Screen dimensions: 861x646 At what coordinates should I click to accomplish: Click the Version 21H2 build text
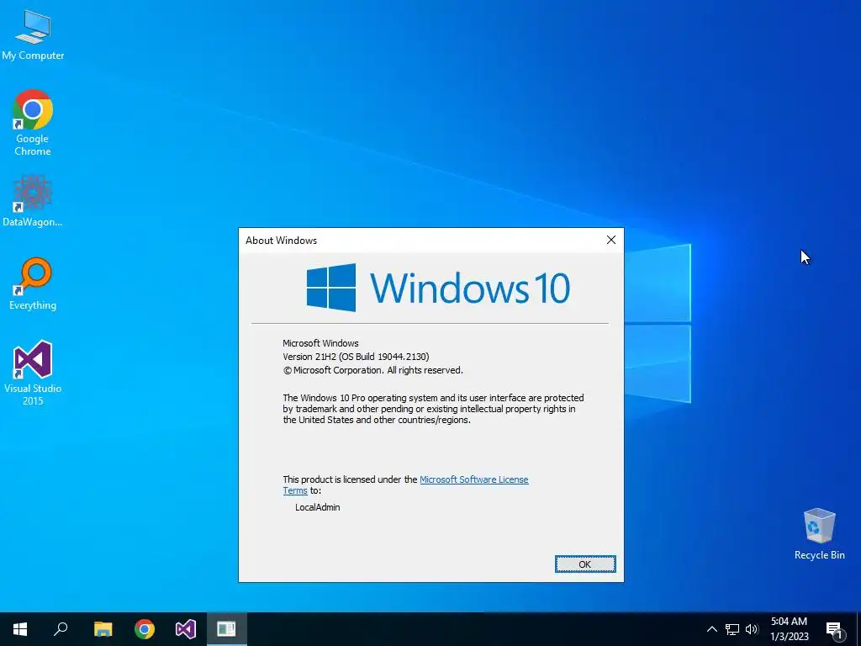356,357
